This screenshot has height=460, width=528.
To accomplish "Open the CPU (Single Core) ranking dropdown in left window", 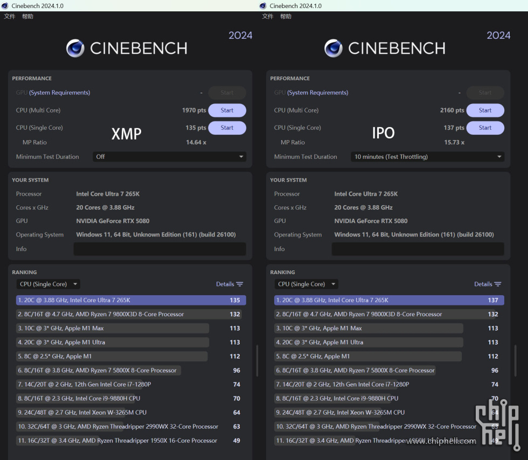I will tap(48, 284).
